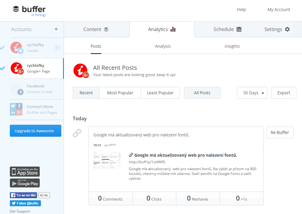Click the 0 +1s stat
The image size is (302, 214).
point(242,198)
